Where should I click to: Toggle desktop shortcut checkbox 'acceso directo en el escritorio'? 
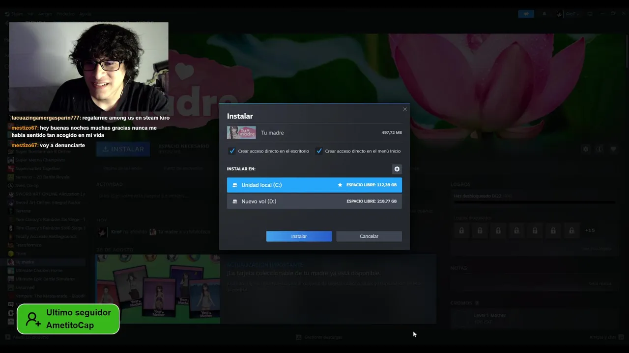click(x=232, y=151)
